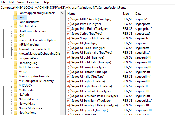Click the segoeuisl.ttf data value
Screen dimensions: 175x115
[143, 101]
